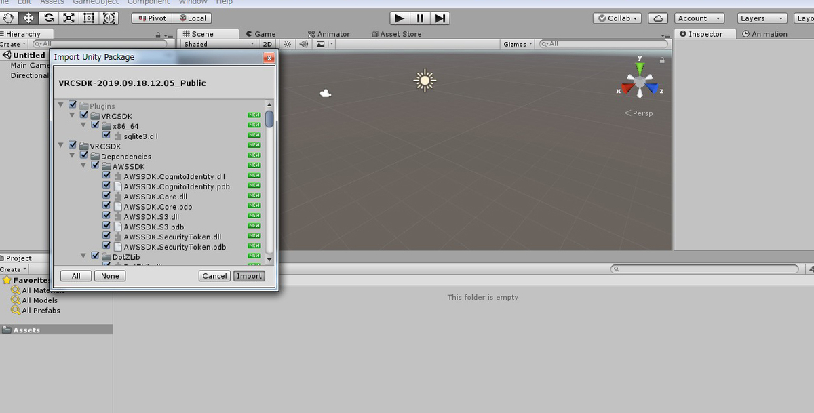Open the Account dropdown
This screenshot has width=814, height=413.
[x=699, y=18]
